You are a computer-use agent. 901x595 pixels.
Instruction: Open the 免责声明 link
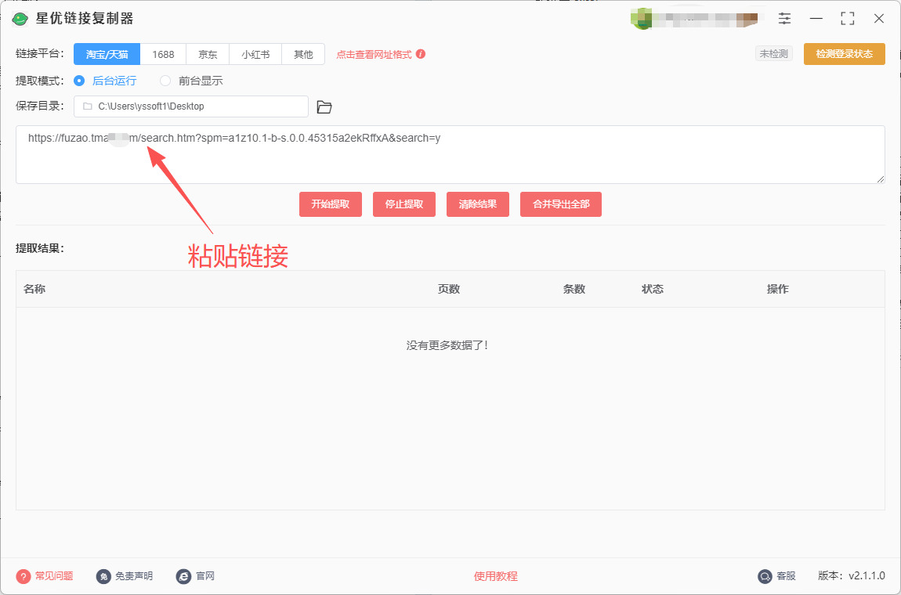tap(134, 576)
